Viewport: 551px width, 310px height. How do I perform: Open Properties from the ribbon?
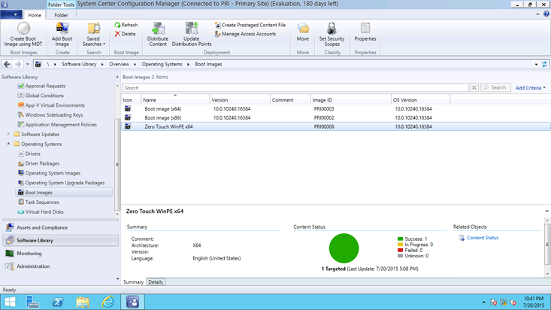tap(365, 30)
